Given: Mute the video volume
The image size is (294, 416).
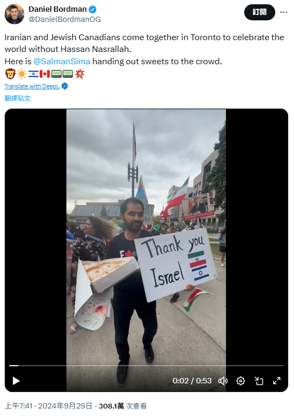Looking at the screenshot, I should pyautogui.click(x=223, y=381).
